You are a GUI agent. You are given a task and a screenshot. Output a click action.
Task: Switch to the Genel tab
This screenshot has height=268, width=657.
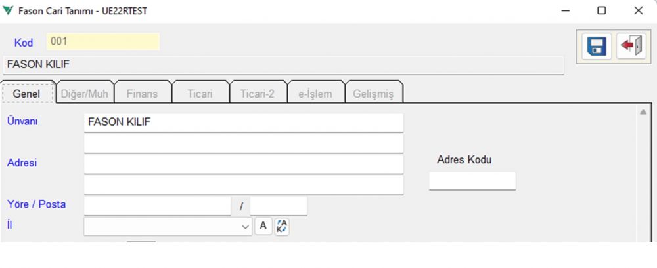pos(27,94)
